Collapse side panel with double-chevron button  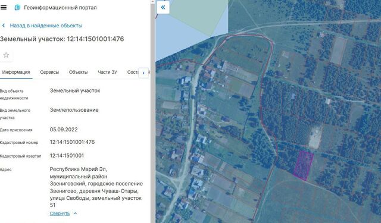163,7
